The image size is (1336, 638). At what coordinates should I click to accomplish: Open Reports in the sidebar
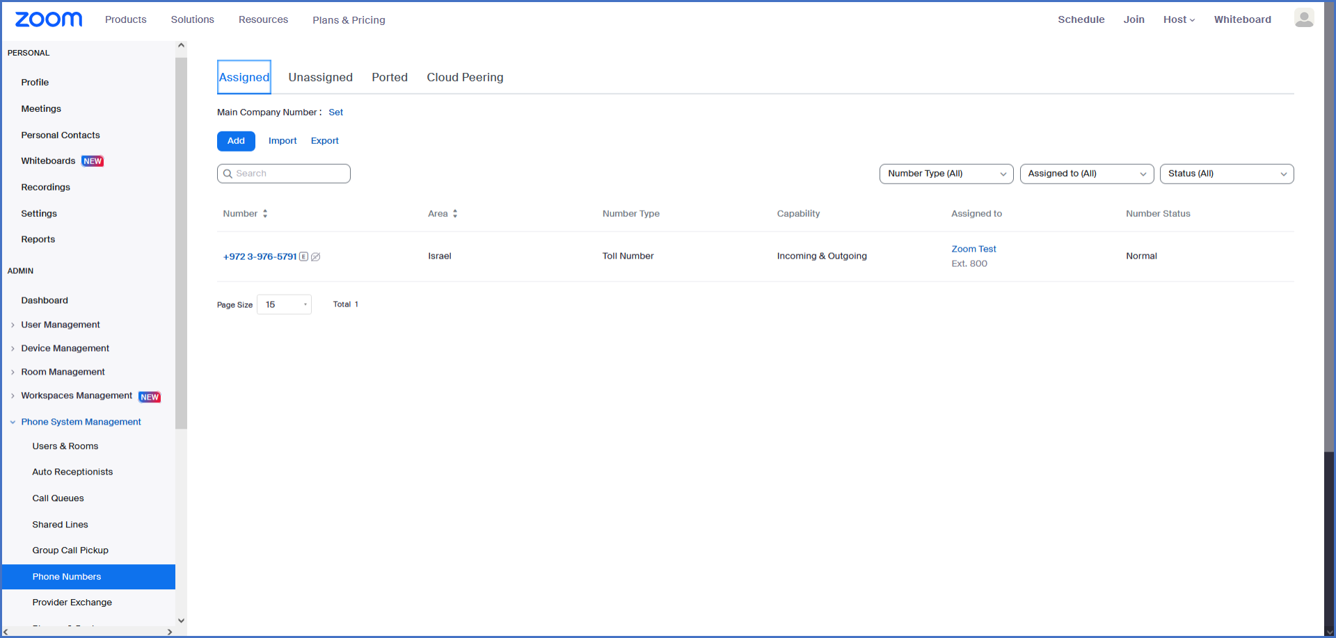[38, 240]
